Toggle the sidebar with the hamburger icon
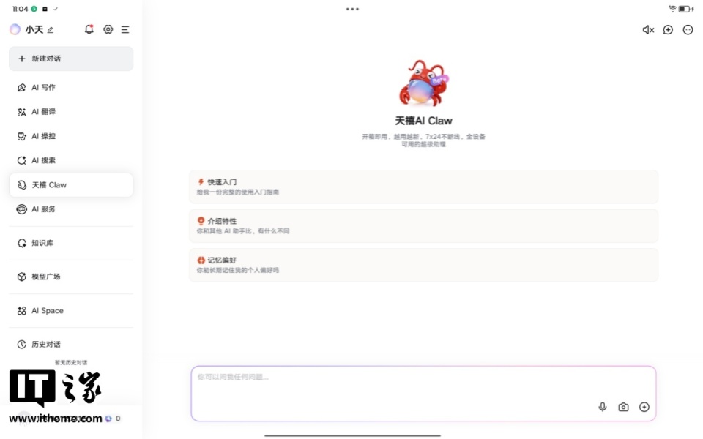The height and width of the screenshot is (439, 703). [125, 29]
